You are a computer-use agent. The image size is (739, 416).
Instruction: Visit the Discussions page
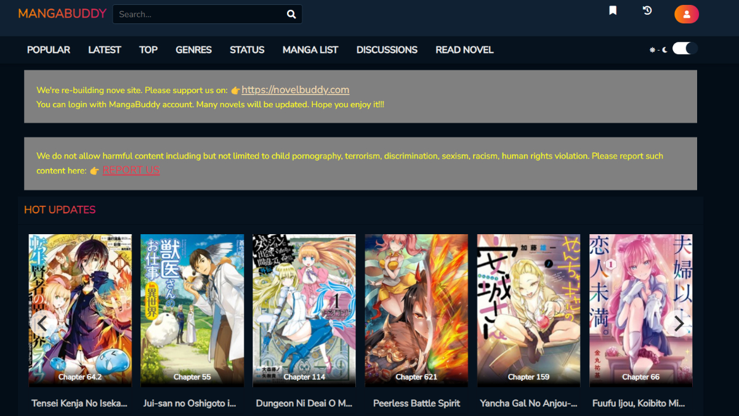(387, 50)
